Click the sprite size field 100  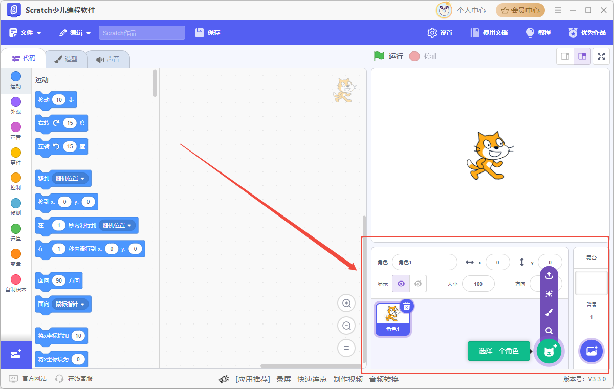(478, 284)
